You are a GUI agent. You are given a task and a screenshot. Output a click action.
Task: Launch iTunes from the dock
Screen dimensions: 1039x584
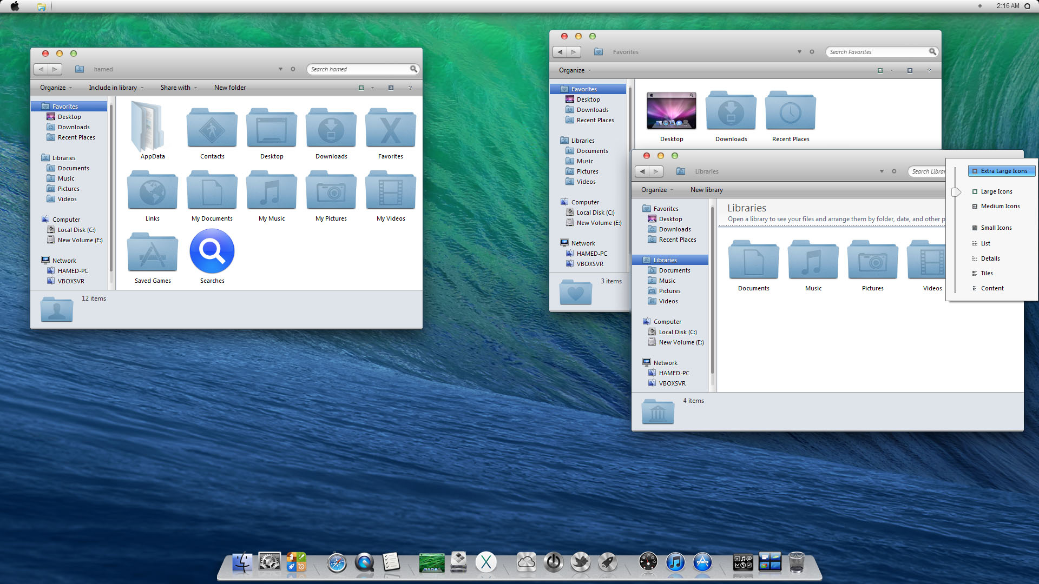pos(675,562)
